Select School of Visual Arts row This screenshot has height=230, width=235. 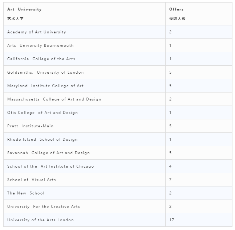coord(118,180)
